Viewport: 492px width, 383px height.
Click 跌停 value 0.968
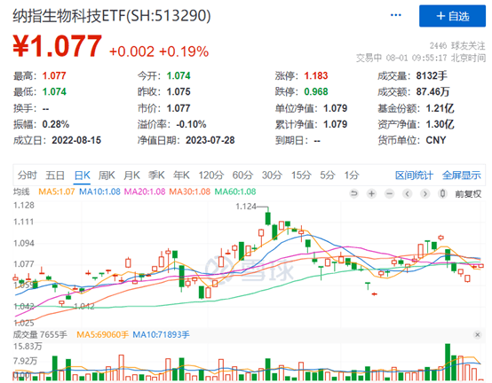pos(316,91)
